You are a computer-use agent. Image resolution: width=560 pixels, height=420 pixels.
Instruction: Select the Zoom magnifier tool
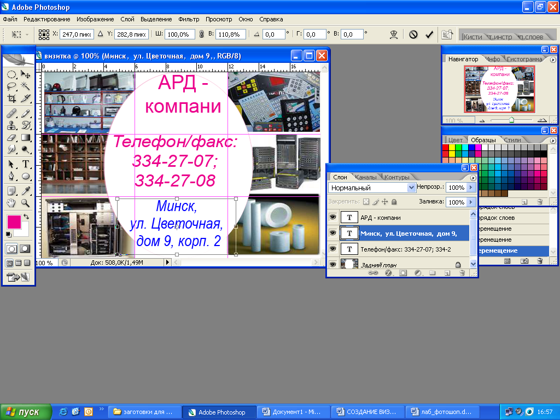25,203
